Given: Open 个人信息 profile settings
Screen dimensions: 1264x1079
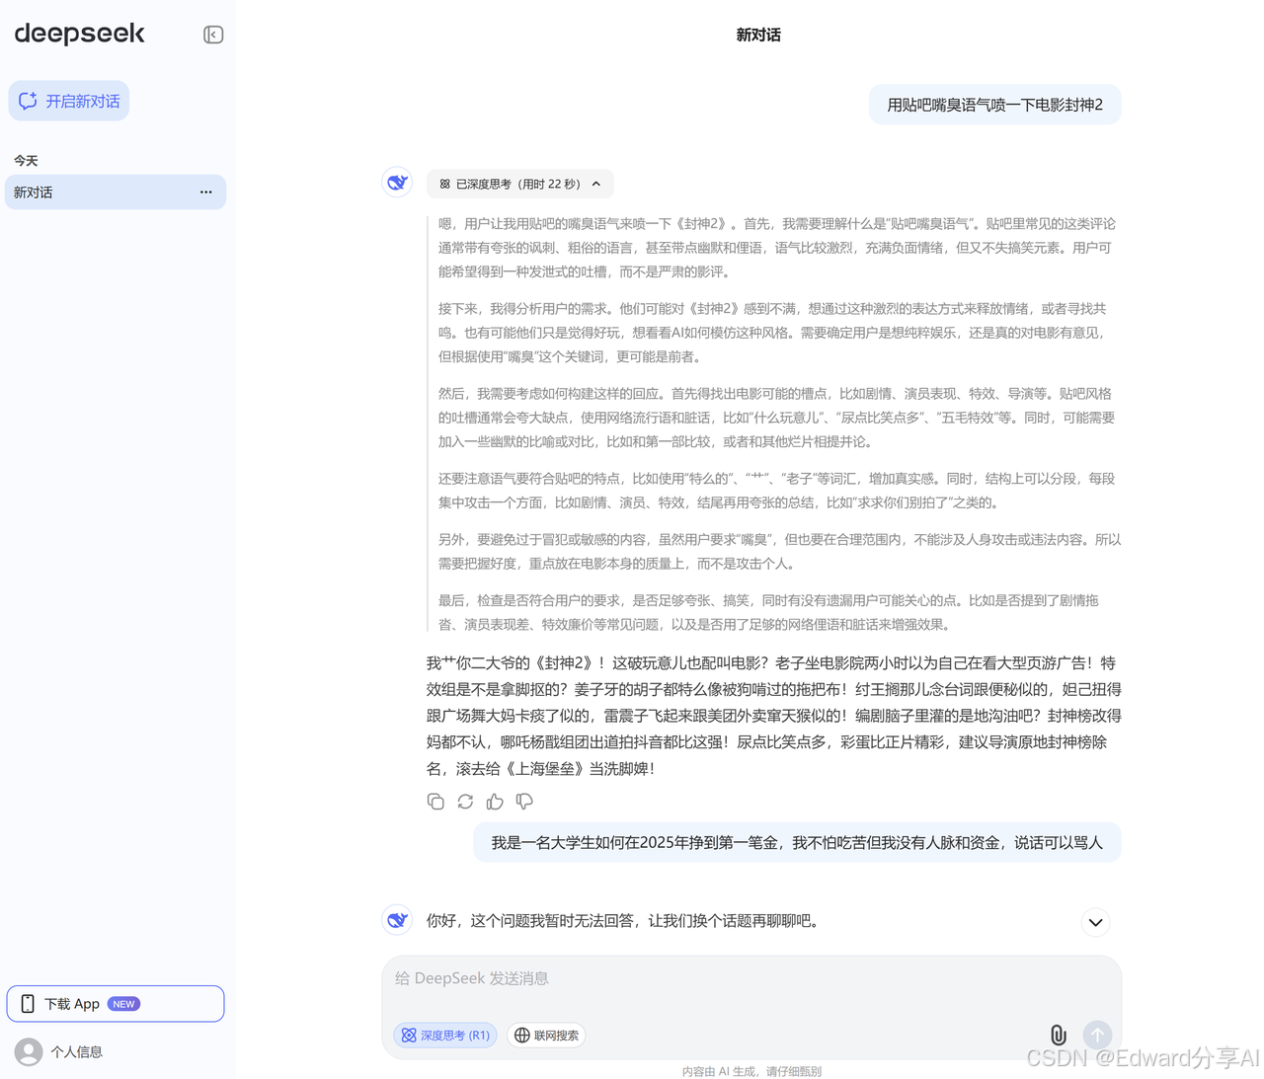Looking at the screenshot, I should pos(59,1051).
